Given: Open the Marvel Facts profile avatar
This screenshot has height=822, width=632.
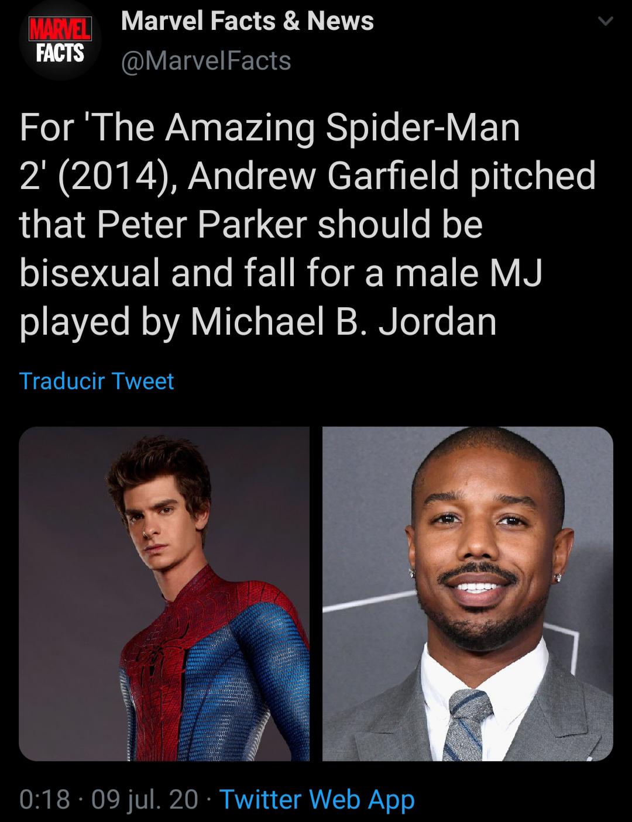Looking at the screenshot, I should coord(60,42).
